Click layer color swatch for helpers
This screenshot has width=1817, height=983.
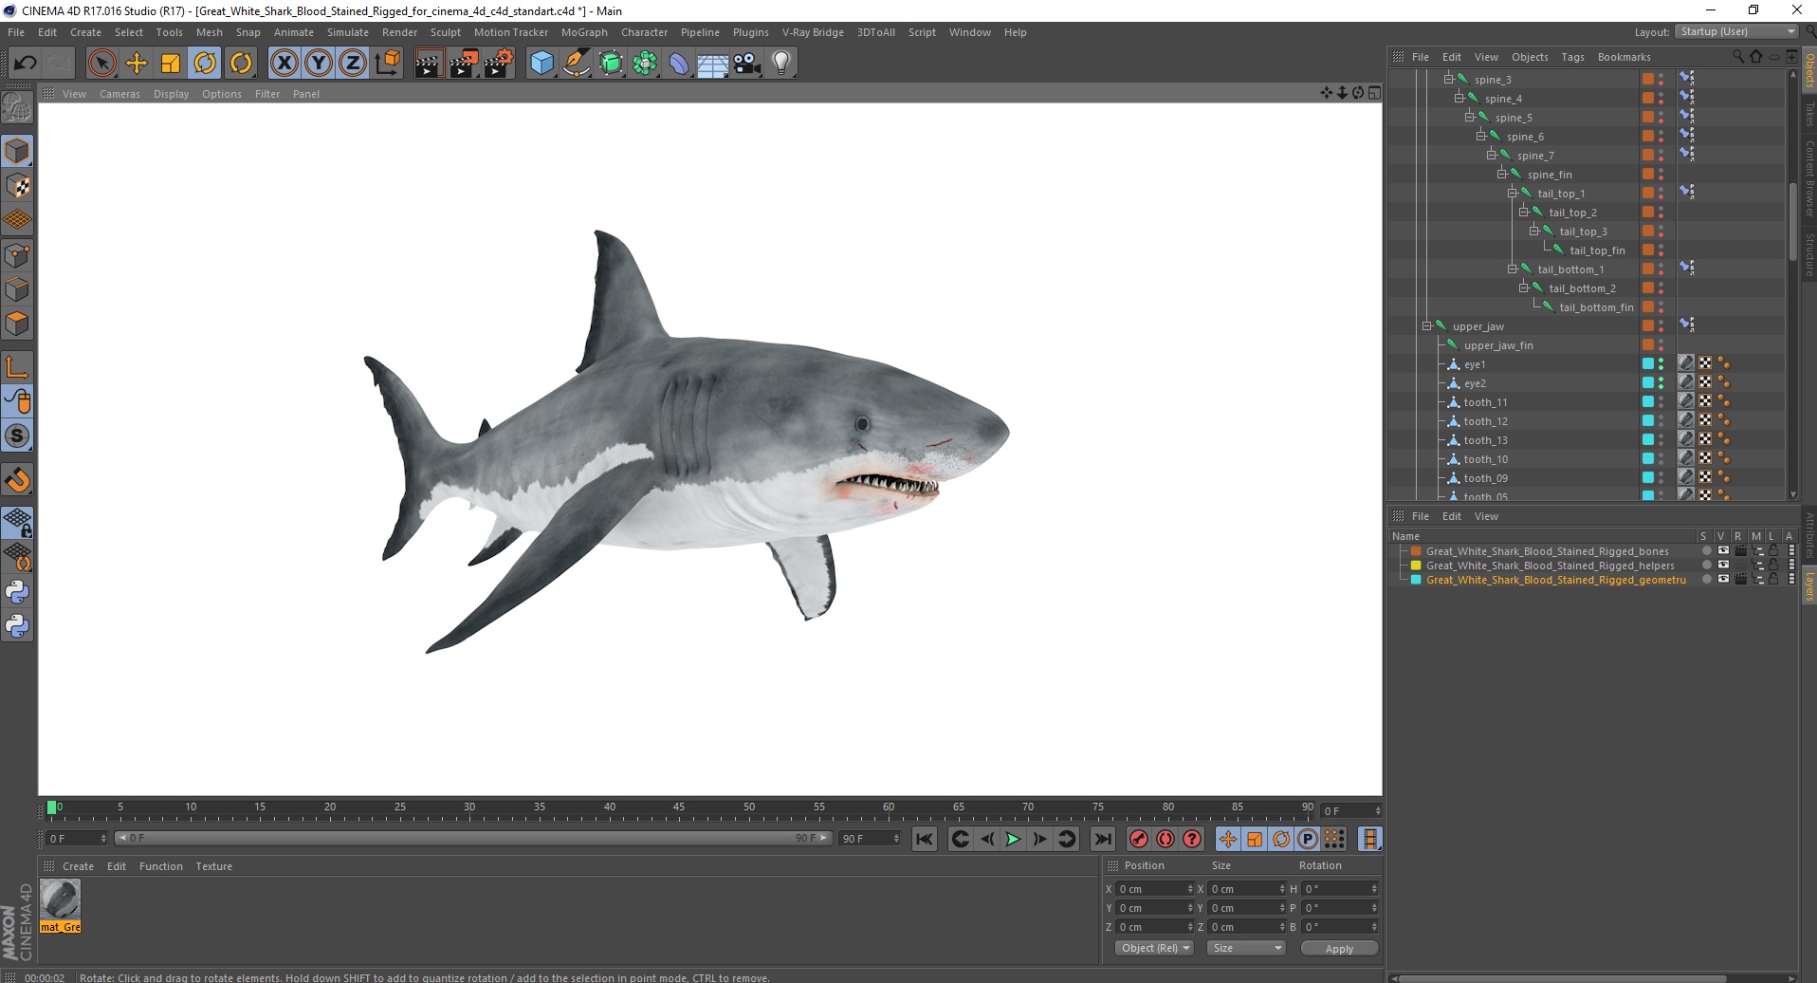click(1416, 565)
